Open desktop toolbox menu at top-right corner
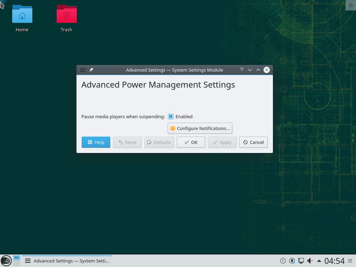Image resolution: width=356 pixels, height=267 pixels. click(350, 5)
